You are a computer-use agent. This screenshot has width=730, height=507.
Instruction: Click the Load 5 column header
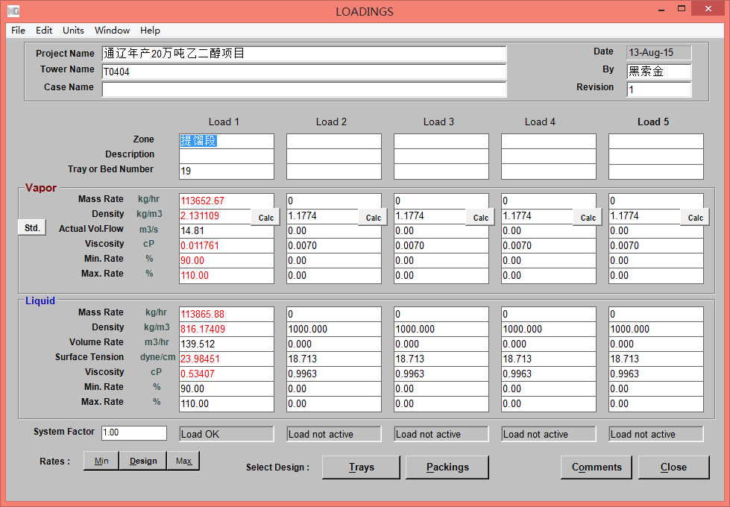tap(652, 122)
